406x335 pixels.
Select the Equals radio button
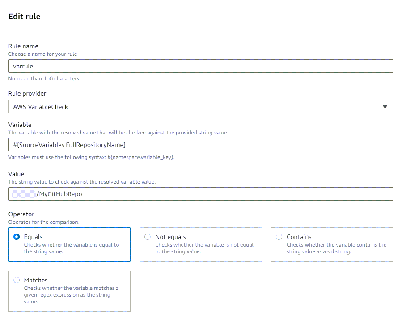pos(17,237)
